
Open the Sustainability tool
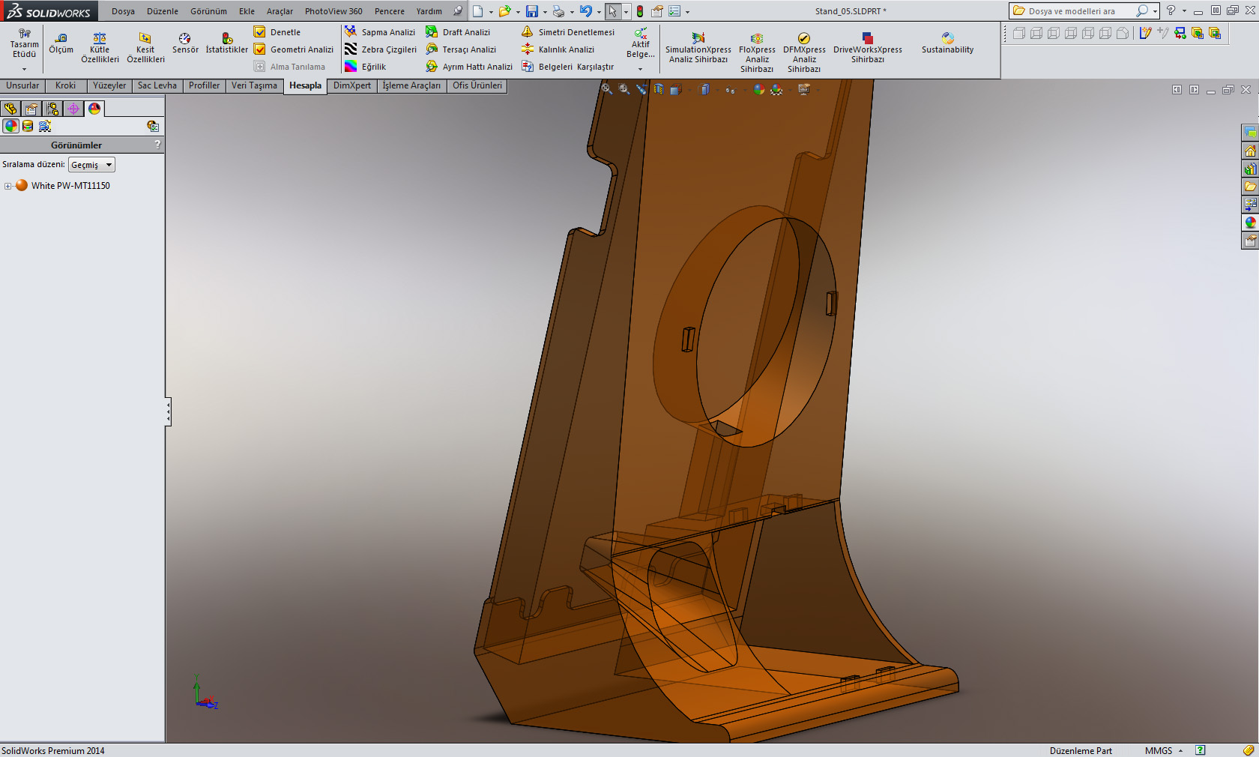pos(948,43)
